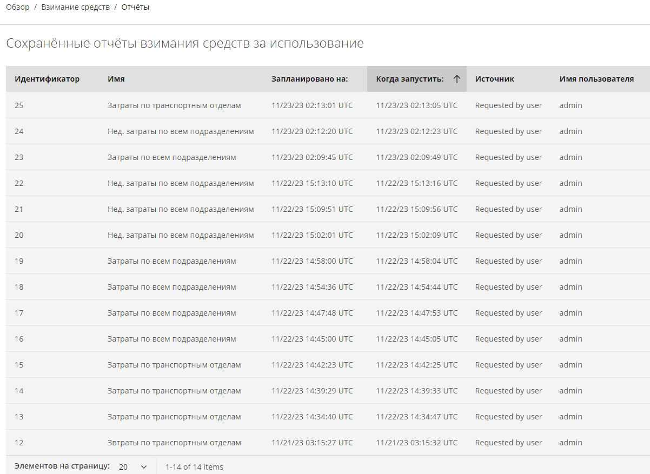Sort table by Имя column
650x474 pixels.
coord(116,79)
